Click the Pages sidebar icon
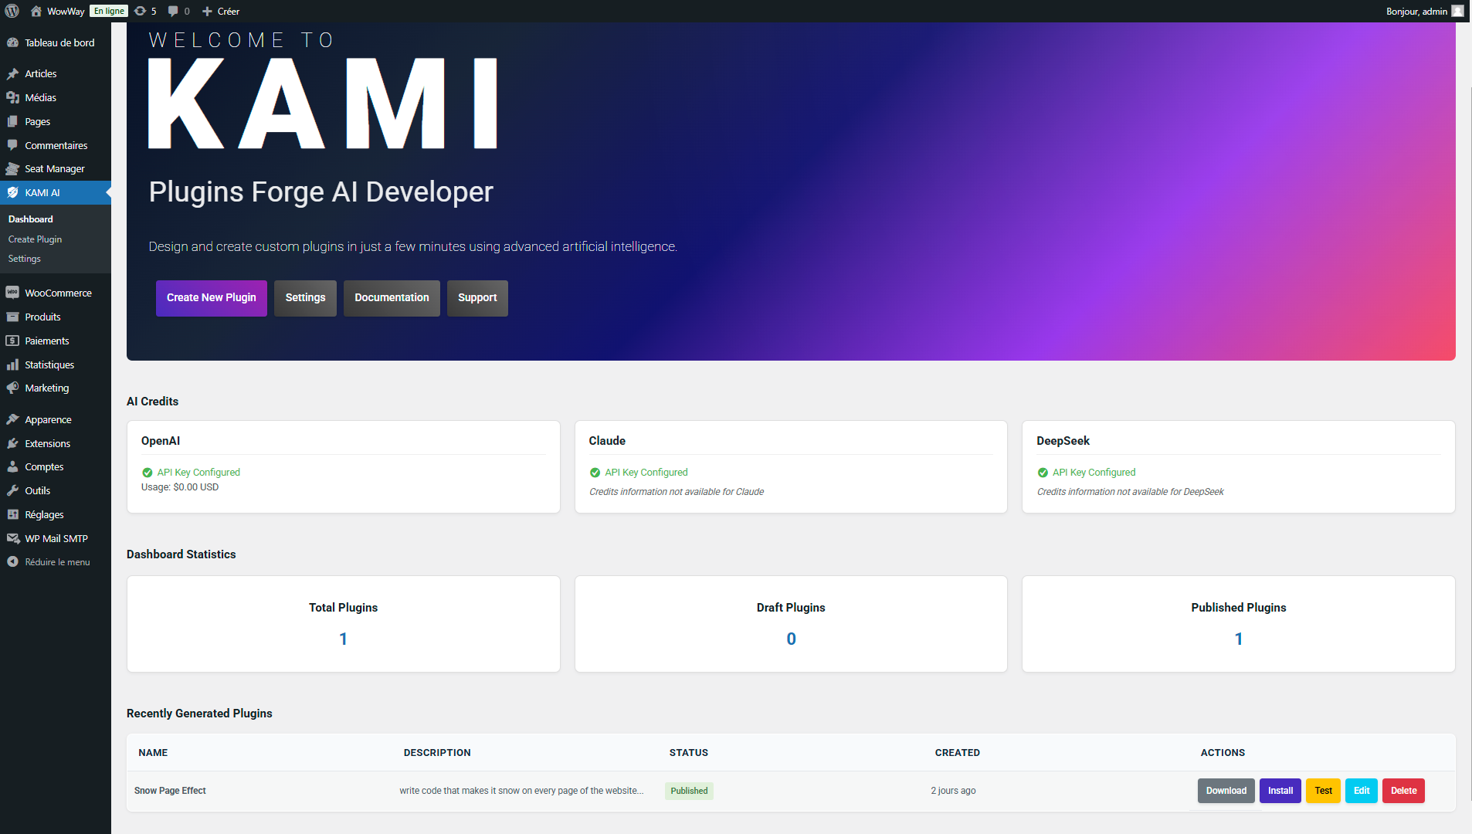Viewport: 1472px width, 834px height. (13, 121)
